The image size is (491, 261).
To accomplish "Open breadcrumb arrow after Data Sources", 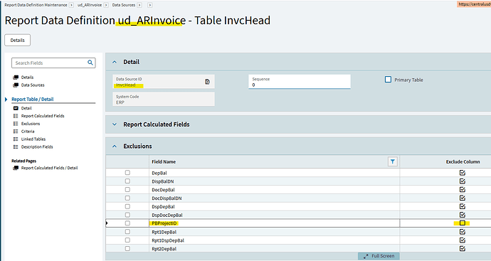I will [x=139, y=5].
